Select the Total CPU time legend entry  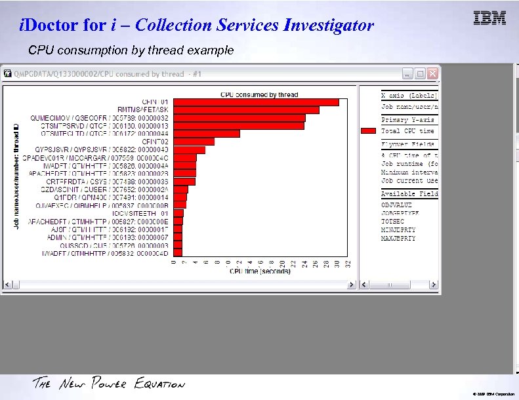click(407, 131)
